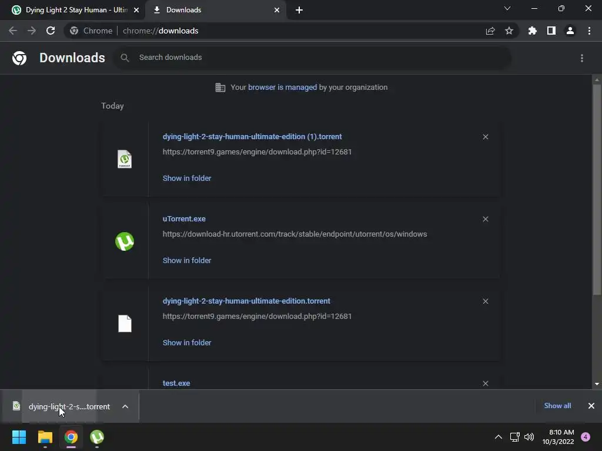Screen dimensions: 602x451
Task: Open the Downloads page more-actions menu
Action: pyautogui.click(x=582, y=58)
